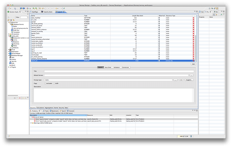Click the New wizard icon in the main toolbar

9,8
